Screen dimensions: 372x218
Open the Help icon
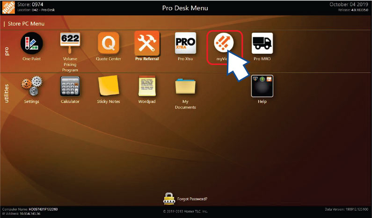tap(262, 86)
